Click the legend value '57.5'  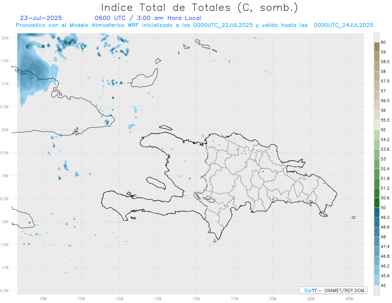coord(385,81)
